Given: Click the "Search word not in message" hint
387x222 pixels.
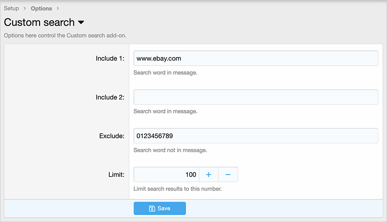Looking at the screenshot, I should point(170,150).
